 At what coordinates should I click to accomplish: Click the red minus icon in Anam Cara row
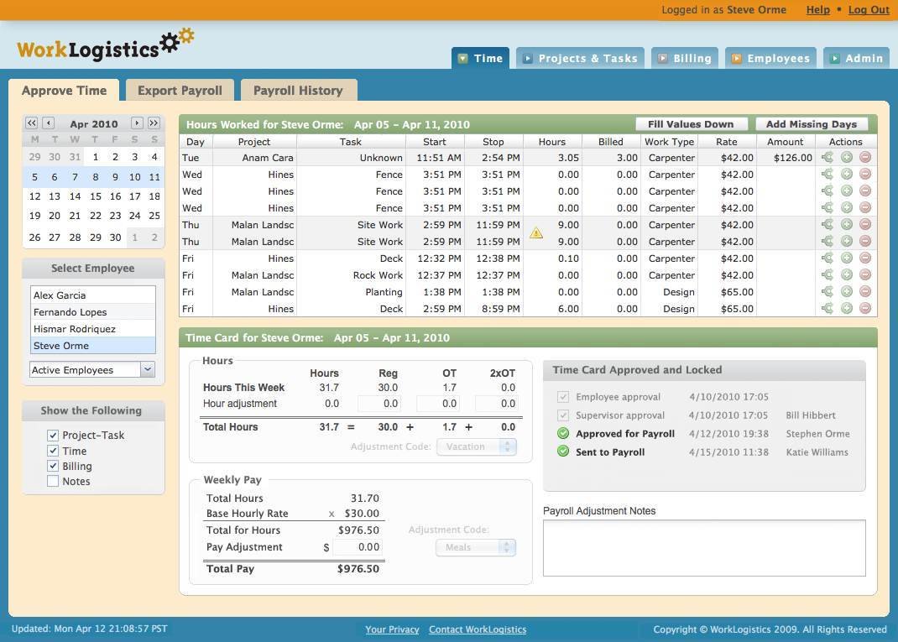[865, 158]
